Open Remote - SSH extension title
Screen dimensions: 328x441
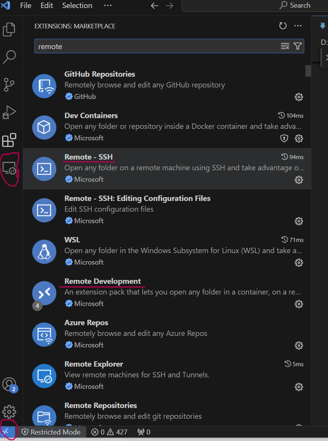(89, 157)
